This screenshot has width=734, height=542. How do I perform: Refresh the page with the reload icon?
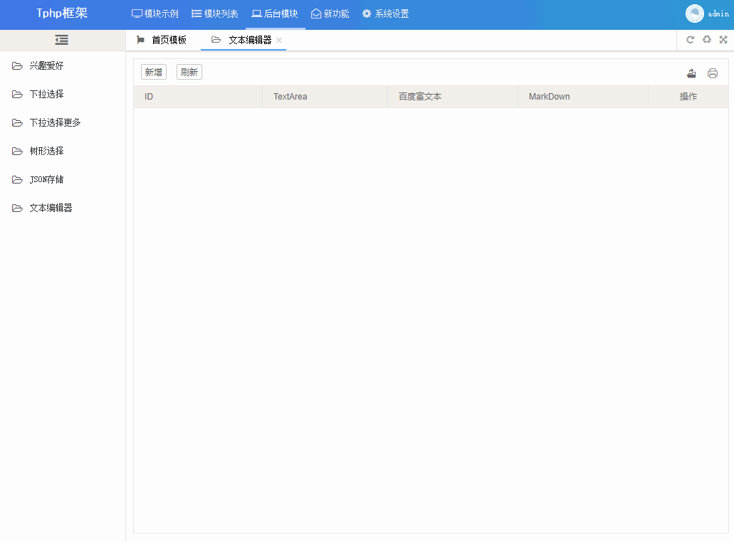(690, 40)
